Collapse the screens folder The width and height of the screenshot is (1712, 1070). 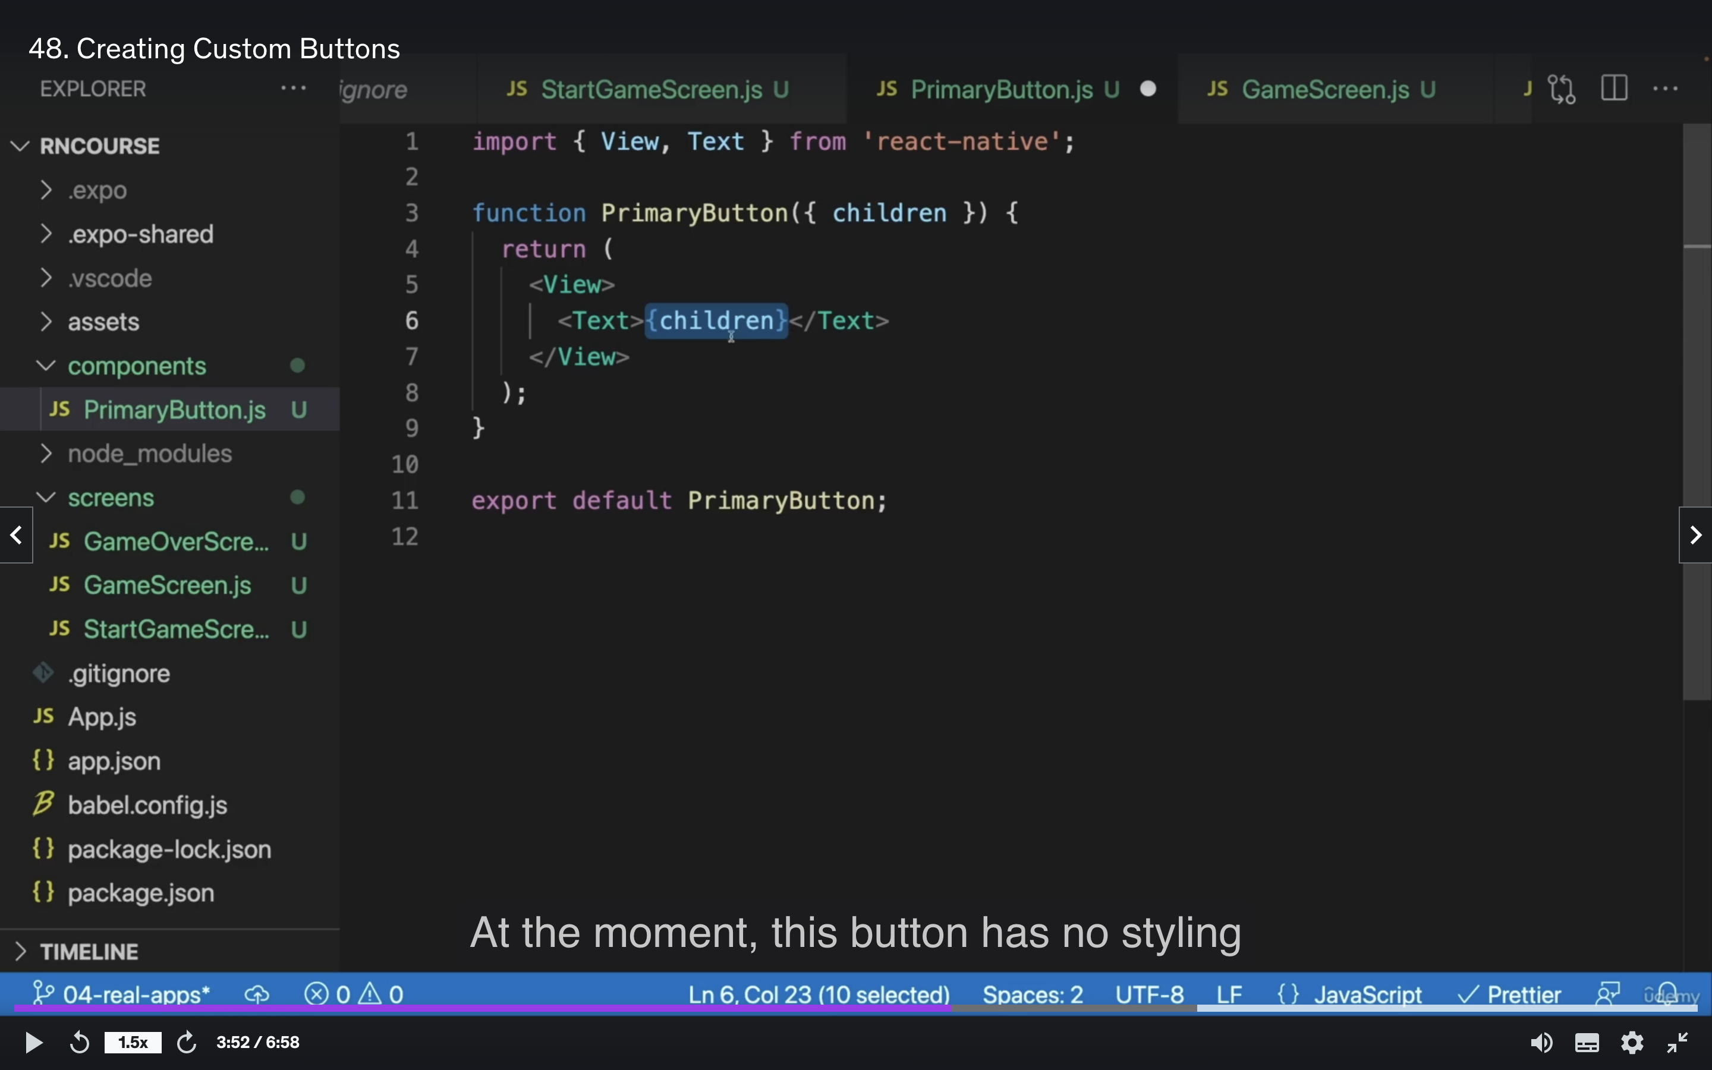coord(111,498)
